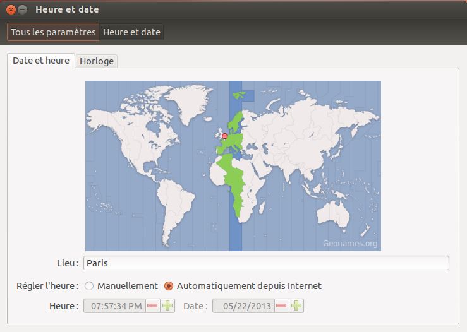Click the Tous les paramètres button
The image size is (467, 332).
click(53, 32)
